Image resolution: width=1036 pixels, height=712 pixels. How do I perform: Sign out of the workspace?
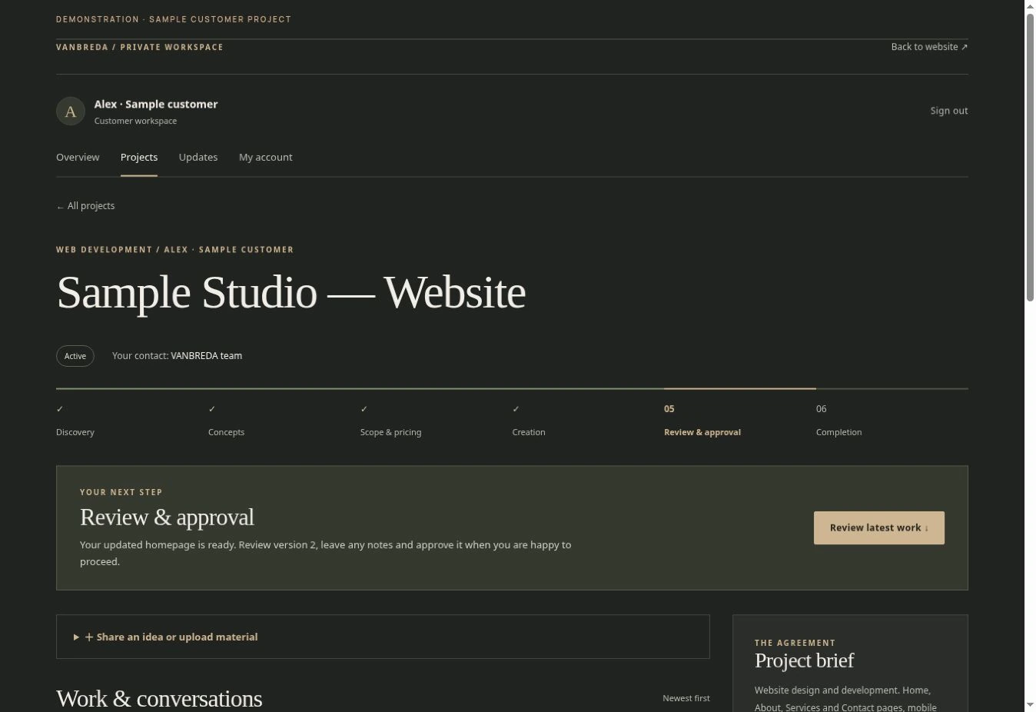[949, 111]
